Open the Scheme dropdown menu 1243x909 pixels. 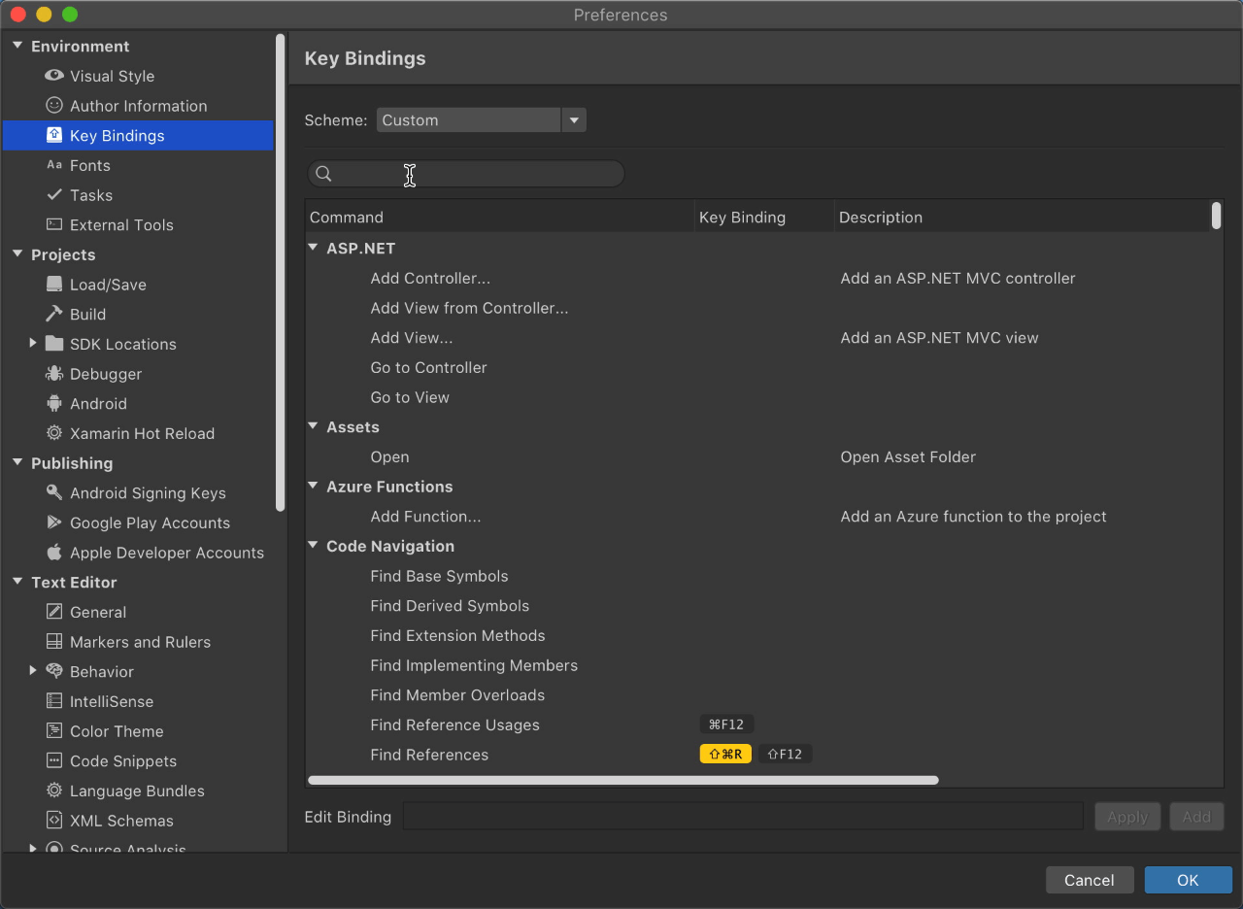574,120
